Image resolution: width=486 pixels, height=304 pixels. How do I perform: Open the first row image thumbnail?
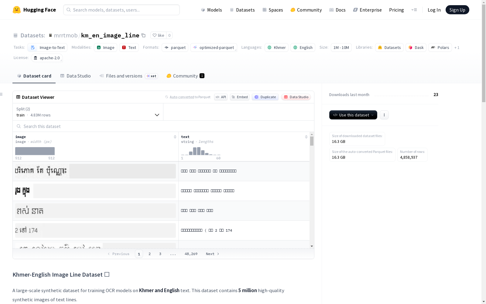[95, 171]
